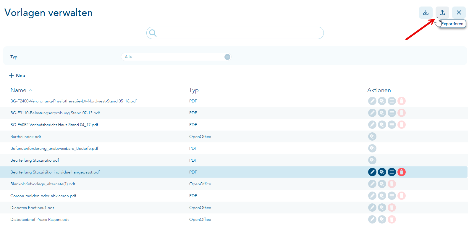Edit the BG-F3110-Belastungserprobung template

click(x=372, y=113)
